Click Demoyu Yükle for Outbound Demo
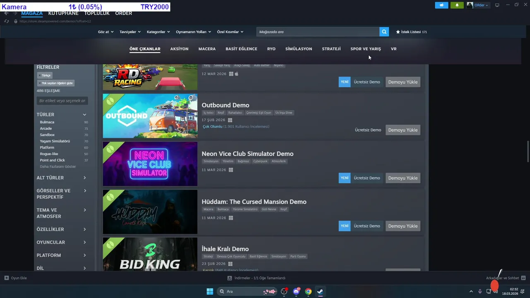This screenshot has width=530, height=298. tap(403, 130)
